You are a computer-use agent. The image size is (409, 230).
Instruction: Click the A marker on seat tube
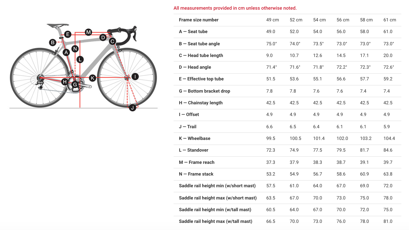click(x=66, y=52)
